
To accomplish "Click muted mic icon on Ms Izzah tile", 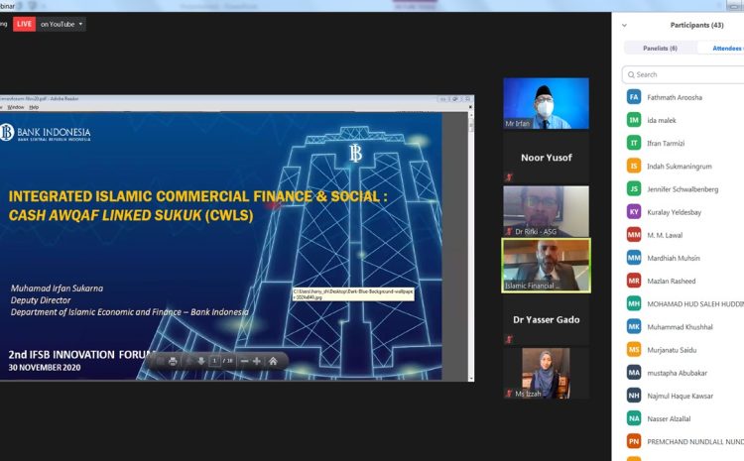I will coord(509,394).
